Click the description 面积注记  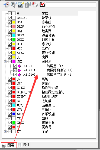point(48,105)
